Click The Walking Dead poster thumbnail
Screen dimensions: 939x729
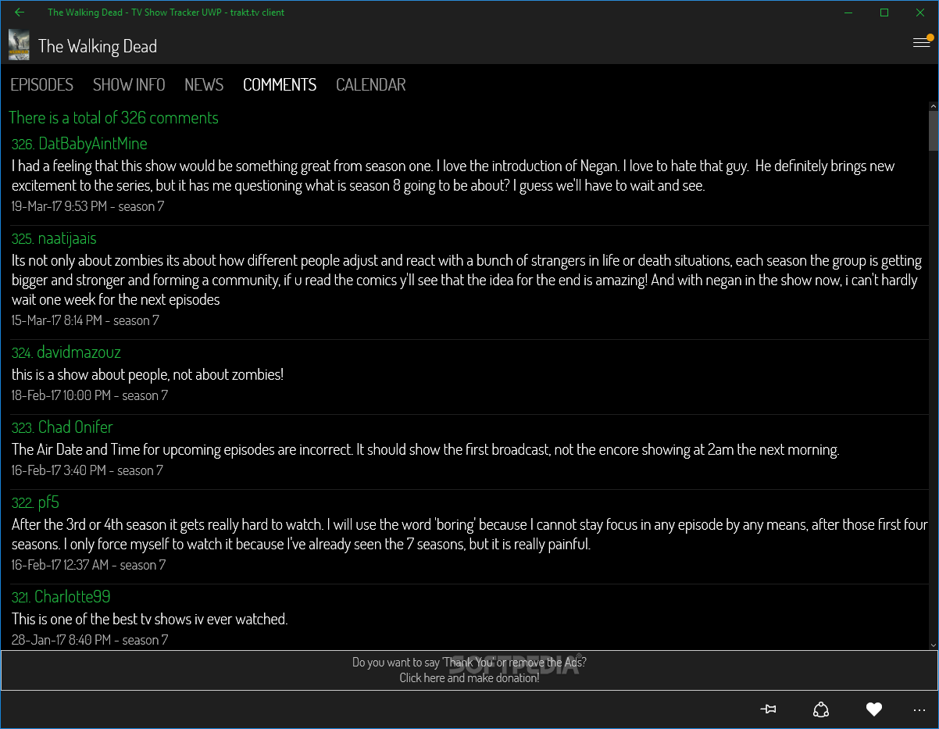[19, 45]
